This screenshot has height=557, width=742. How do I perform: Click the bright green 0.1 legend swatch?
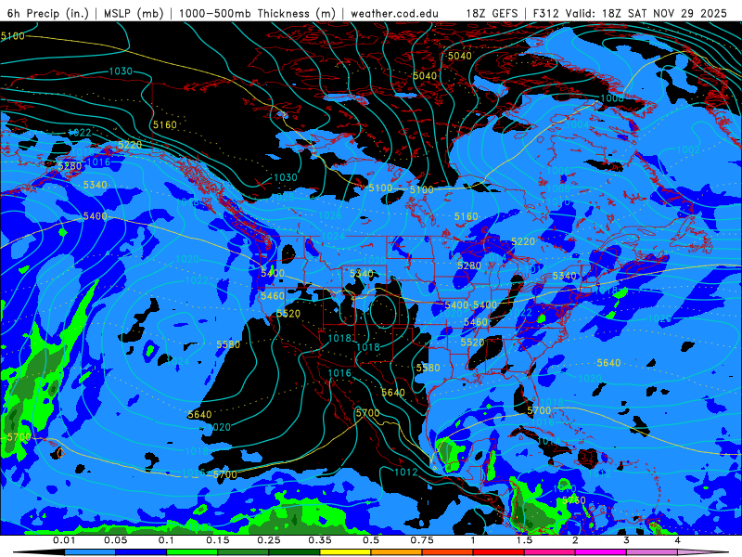pos(192,552)
